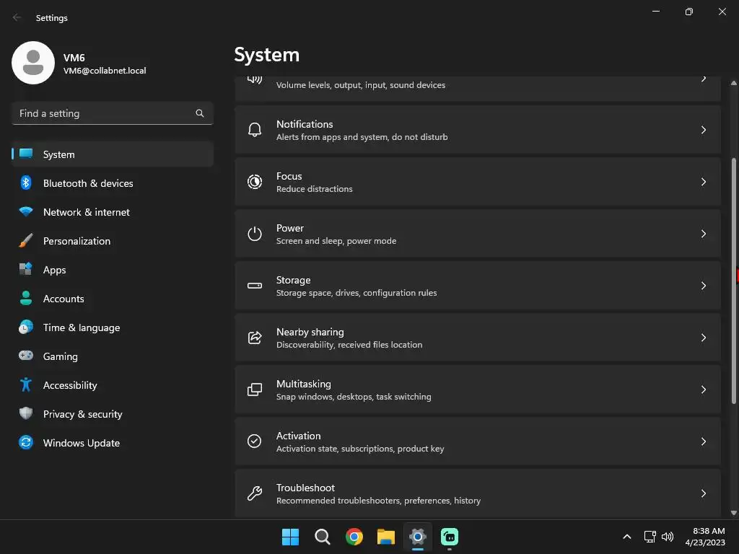The image size is (739, 554).
Task: Open File Explorer from taskbar
Action: pos(386,537)
